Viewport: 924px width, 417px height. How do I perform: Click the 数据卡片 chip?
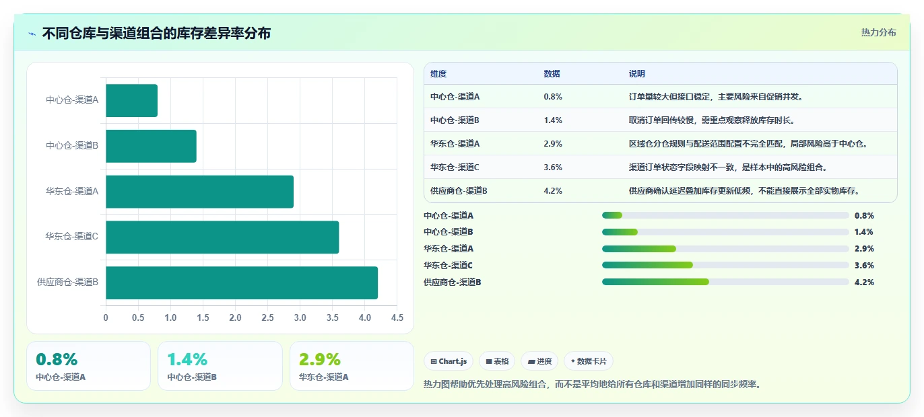(x=589, y=361)
